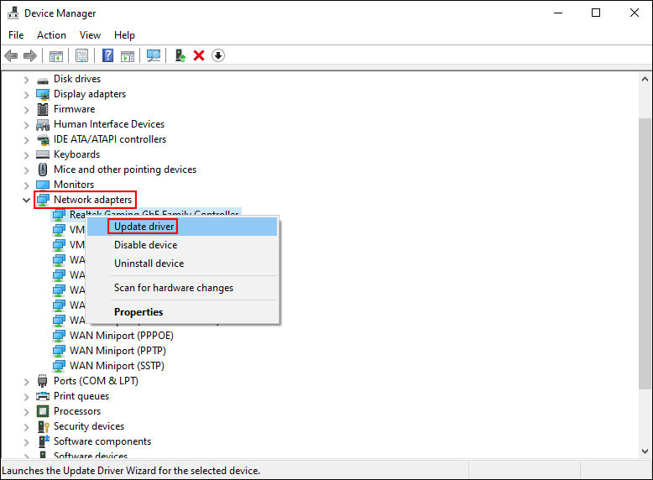Click the vertical scrollbar thumb
The image size is (653, 480).
pos(645,254)
